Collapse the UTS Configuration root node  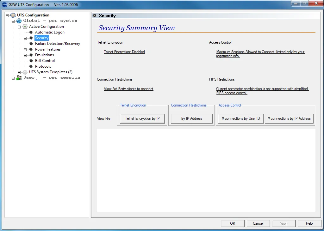7,15
